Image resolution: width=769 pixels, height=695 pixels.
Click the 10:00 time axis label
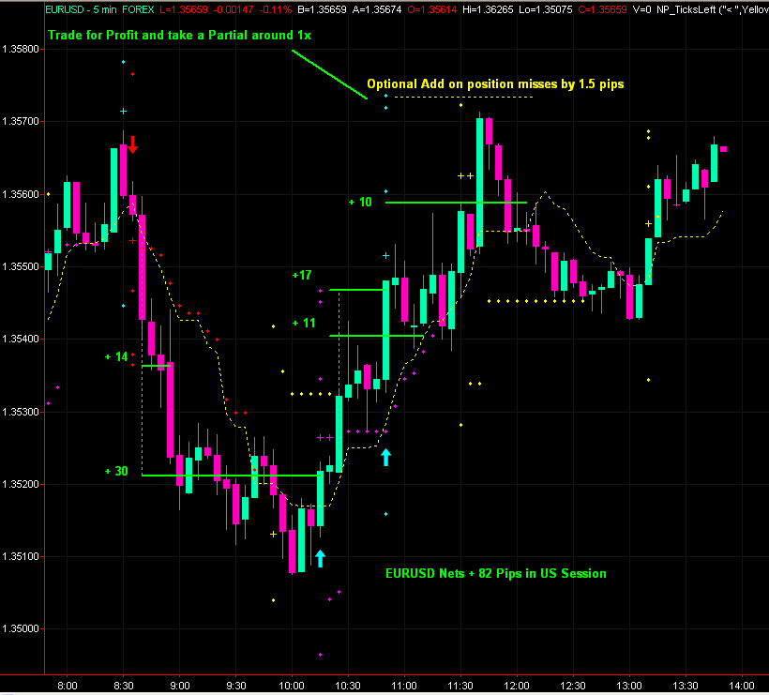(292, 686)
